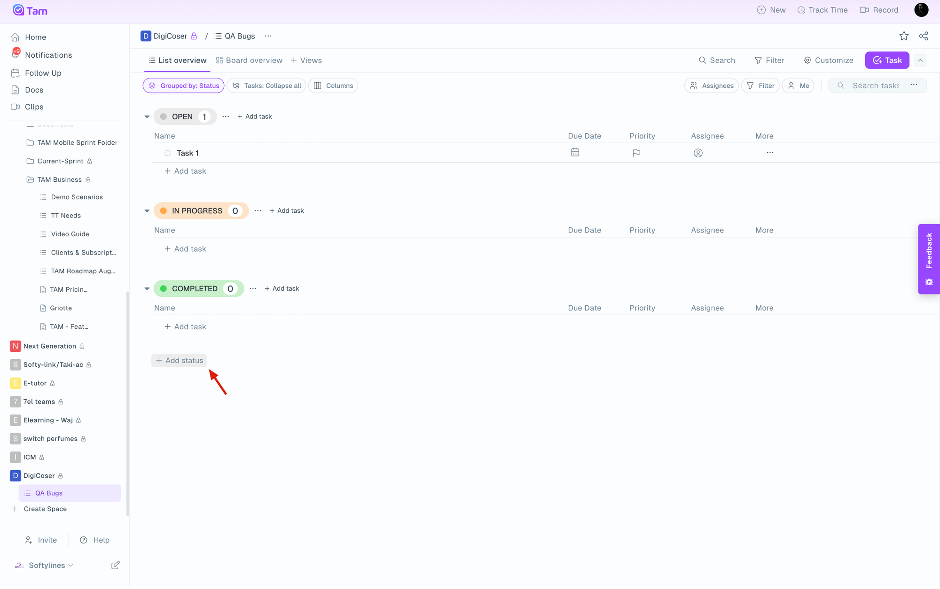This screenshot has width=940, height=589.
Task: Toggle Tasks: Collapse all
Action: pos(266,85)
